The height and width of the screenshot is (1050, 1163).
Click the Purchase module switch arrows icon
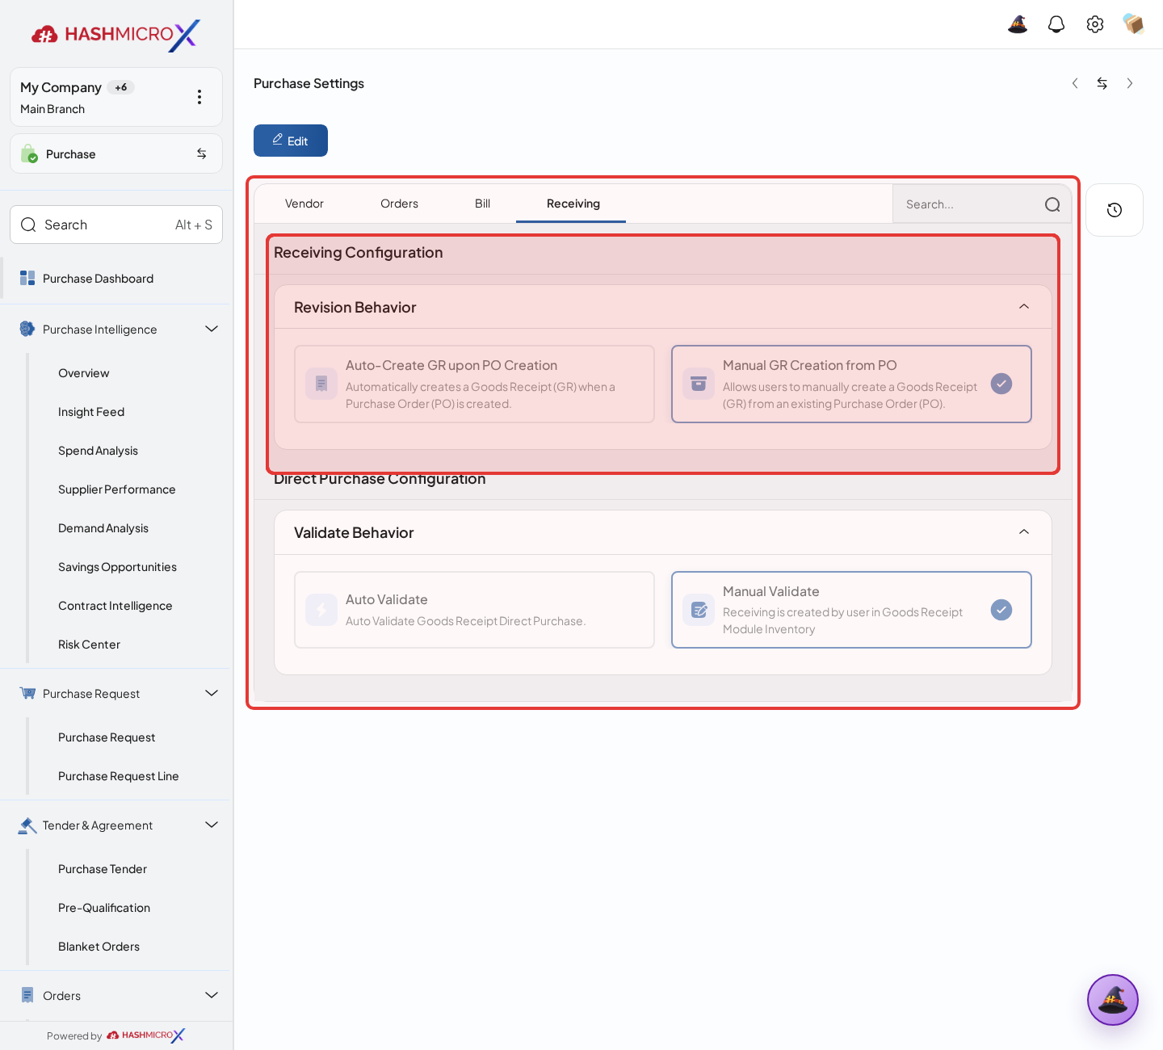pyautogui.click(x=202, y=153)
